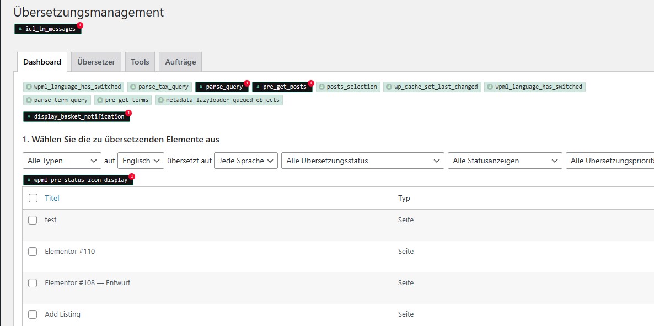Viewport: 654px width, 326px height.
Task: Click the wp_cache_set_last_changed hook tag
Action: [x=432, y=87]
